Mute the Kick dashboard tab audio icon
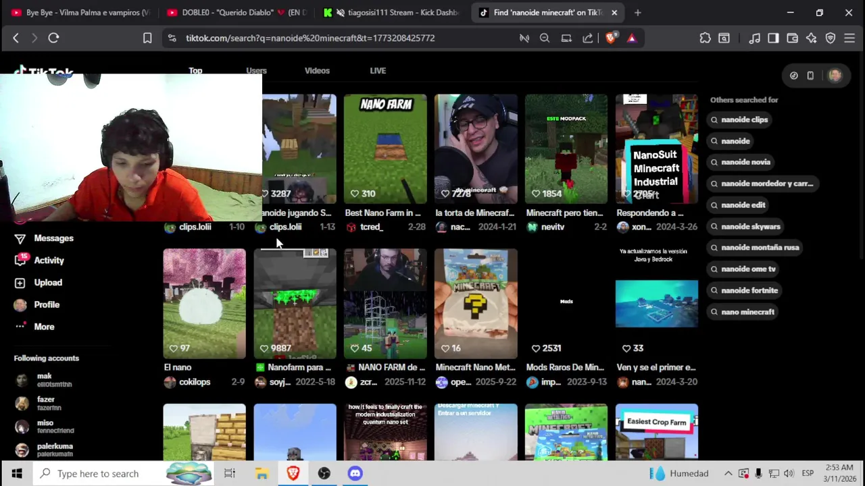The width and height of the screenshot is (865, 486). 341,12
